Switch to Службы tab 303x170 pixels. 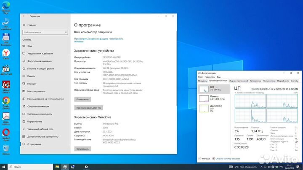tap(295, 81)
